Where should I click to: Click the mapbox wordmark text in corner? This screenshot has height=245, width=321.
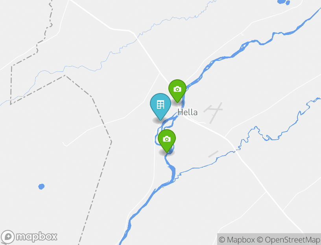point(37,237)
